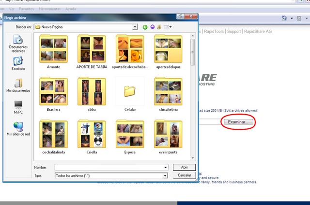Expand the Buscar en folder dropdown
Image resolution: width=310 pixels, height=205 pixels.
point(135,27)
